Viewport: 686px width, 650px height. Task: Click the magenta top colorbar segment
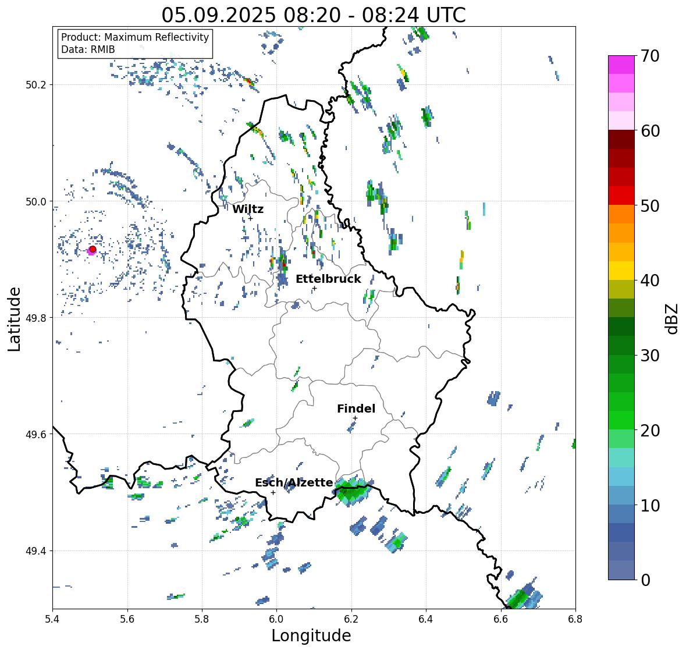[x=621, y=65]
